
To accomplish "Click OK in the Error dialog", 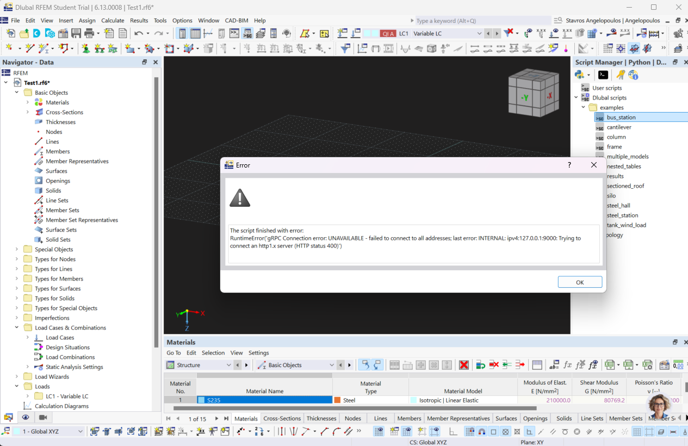I will (x=579, y=282).
